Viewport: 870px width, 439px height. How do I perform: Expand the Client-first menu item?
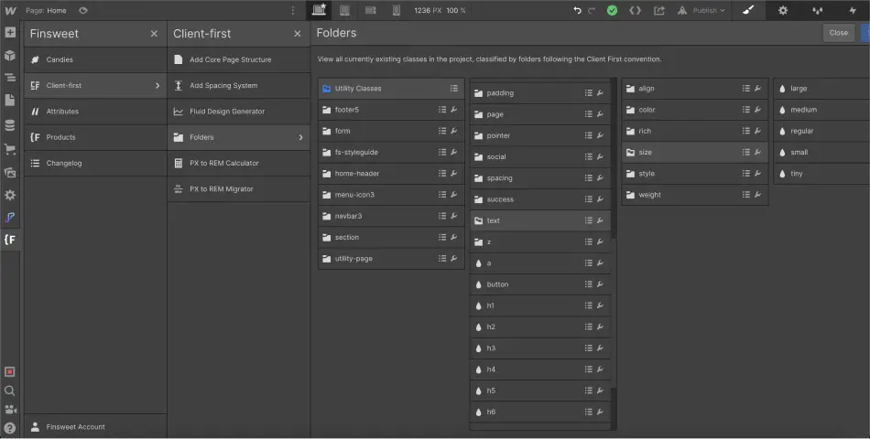(95, 85)
